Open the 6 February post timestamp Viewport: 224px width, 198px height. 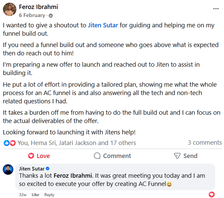[32, 15]
